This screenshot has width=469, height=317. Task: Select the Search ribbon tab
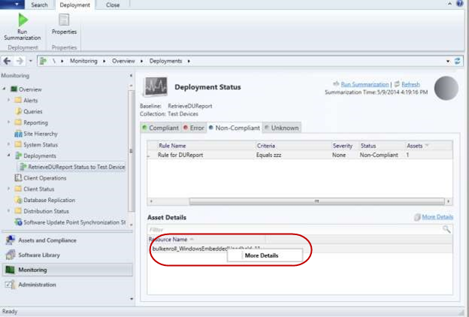[39, 5]
